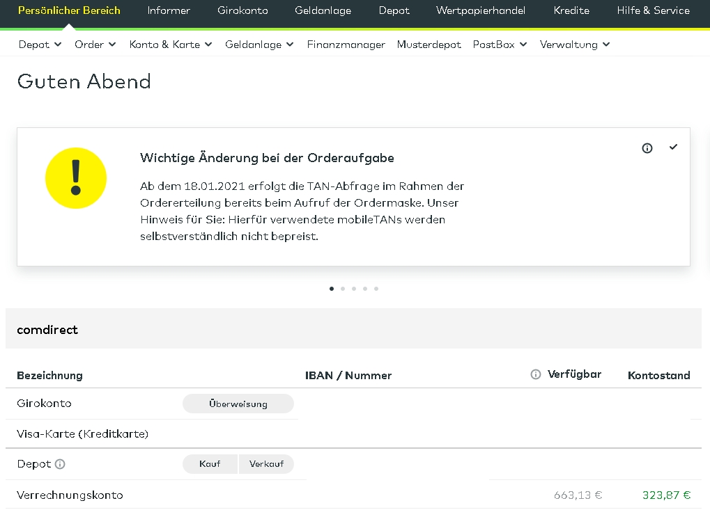Expand the Konto & Karte dropdown
710x510 pixels.
(170, 45)
